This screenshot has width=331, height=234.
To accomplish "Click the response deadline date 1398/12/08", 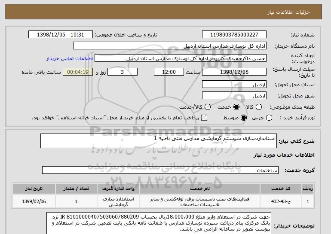I will pos(234,72).
